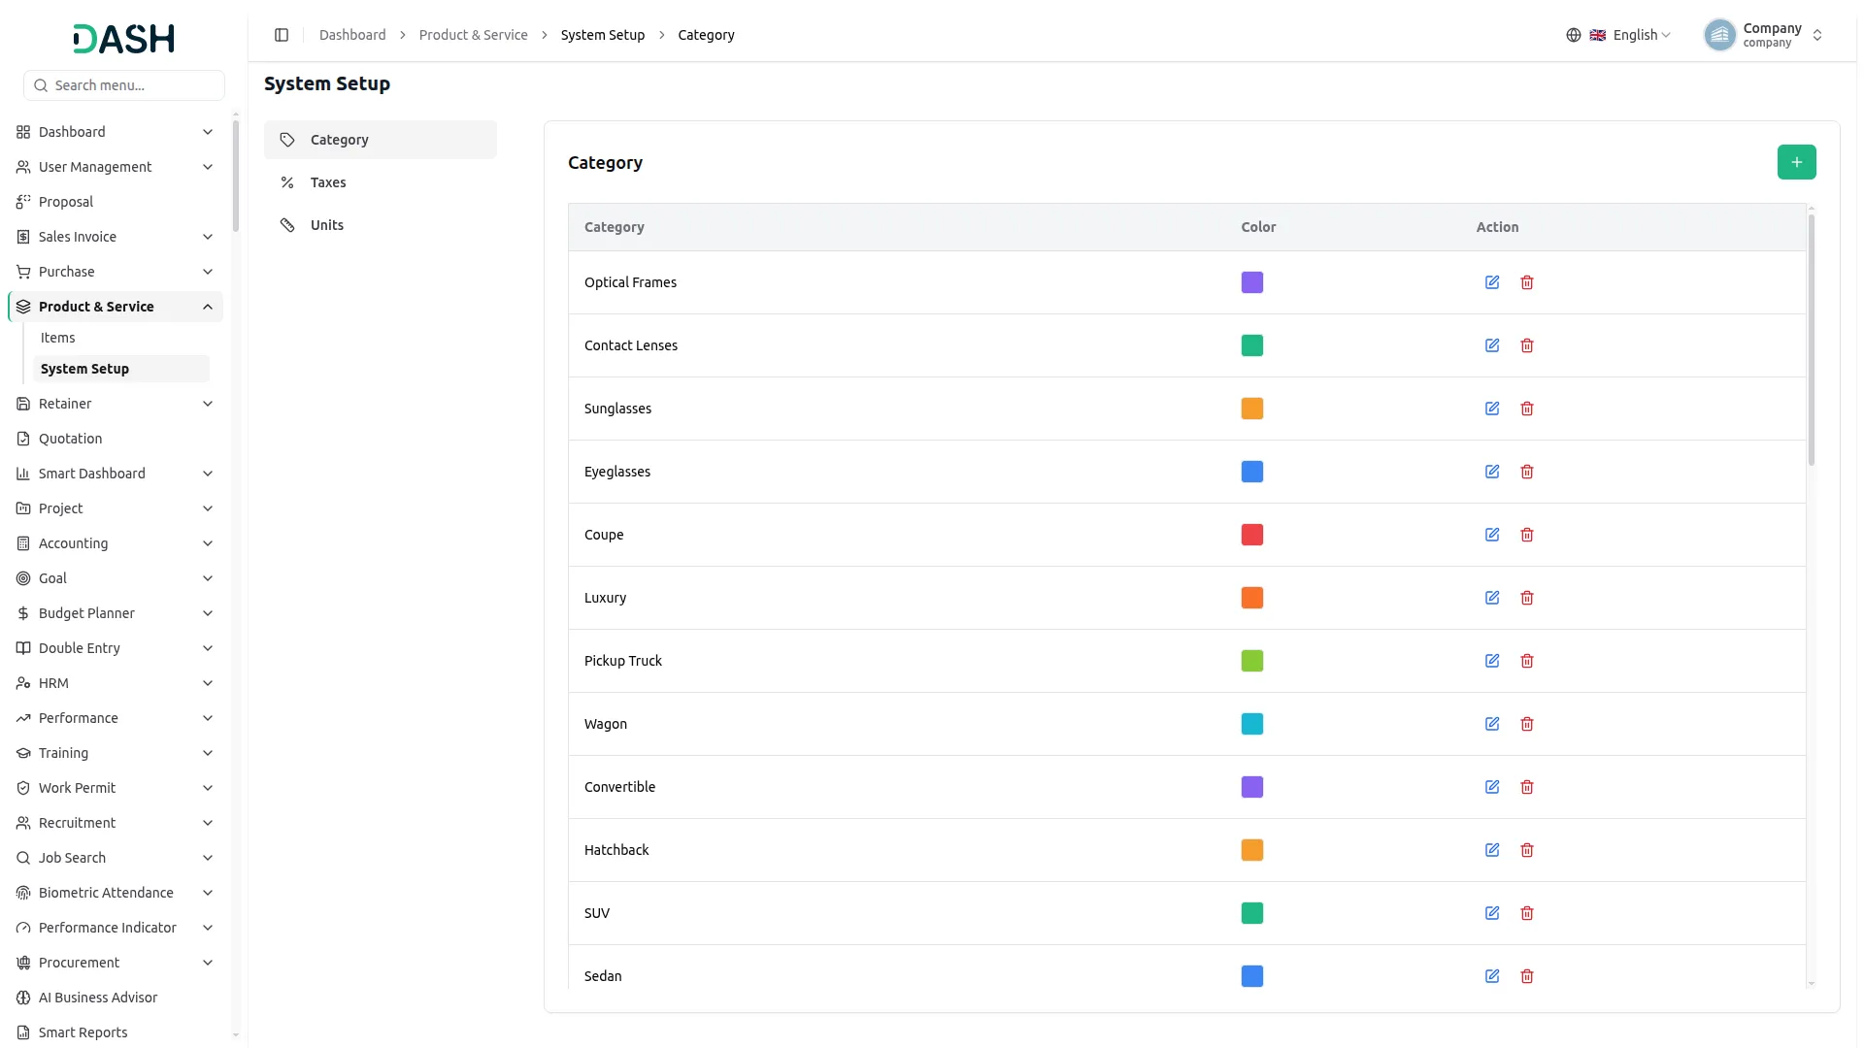
Task: Delete the Pickup Truck category
Action: tap(1527, 661)
